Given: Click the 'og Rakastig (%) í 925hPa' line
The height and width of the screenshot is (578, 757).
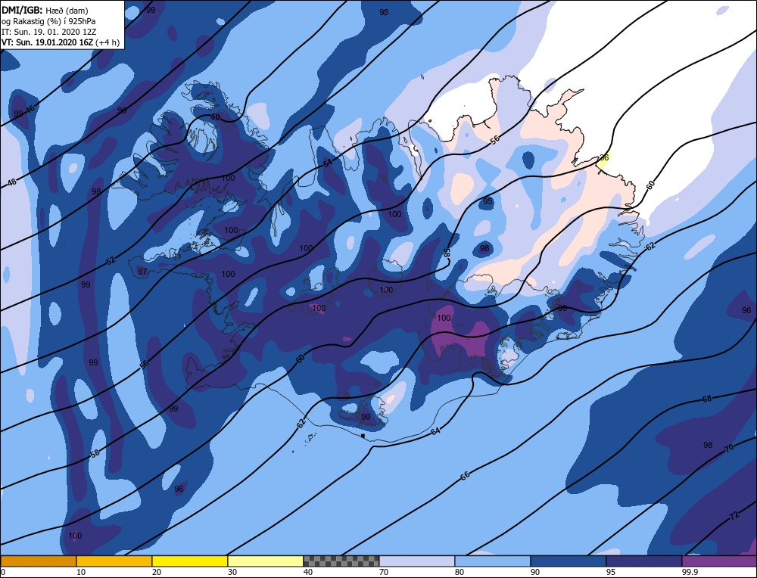Looking at the screenshot, I should tap(48, 20).
